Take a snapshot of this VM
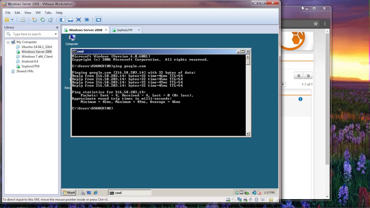 (34, 20)
